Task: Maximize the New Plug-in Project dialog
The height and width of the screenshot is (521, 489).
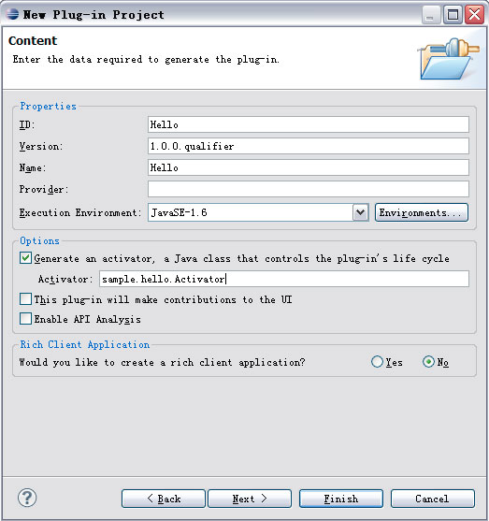Action: coord(453,15)
